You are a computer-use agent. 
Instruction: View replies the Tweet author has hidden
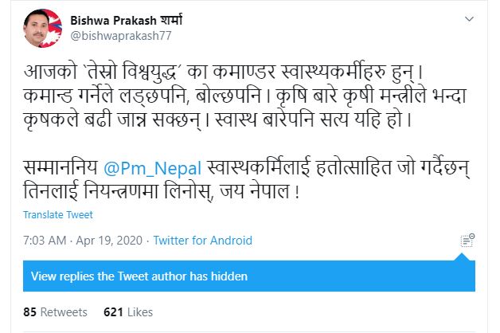[139, 276]
